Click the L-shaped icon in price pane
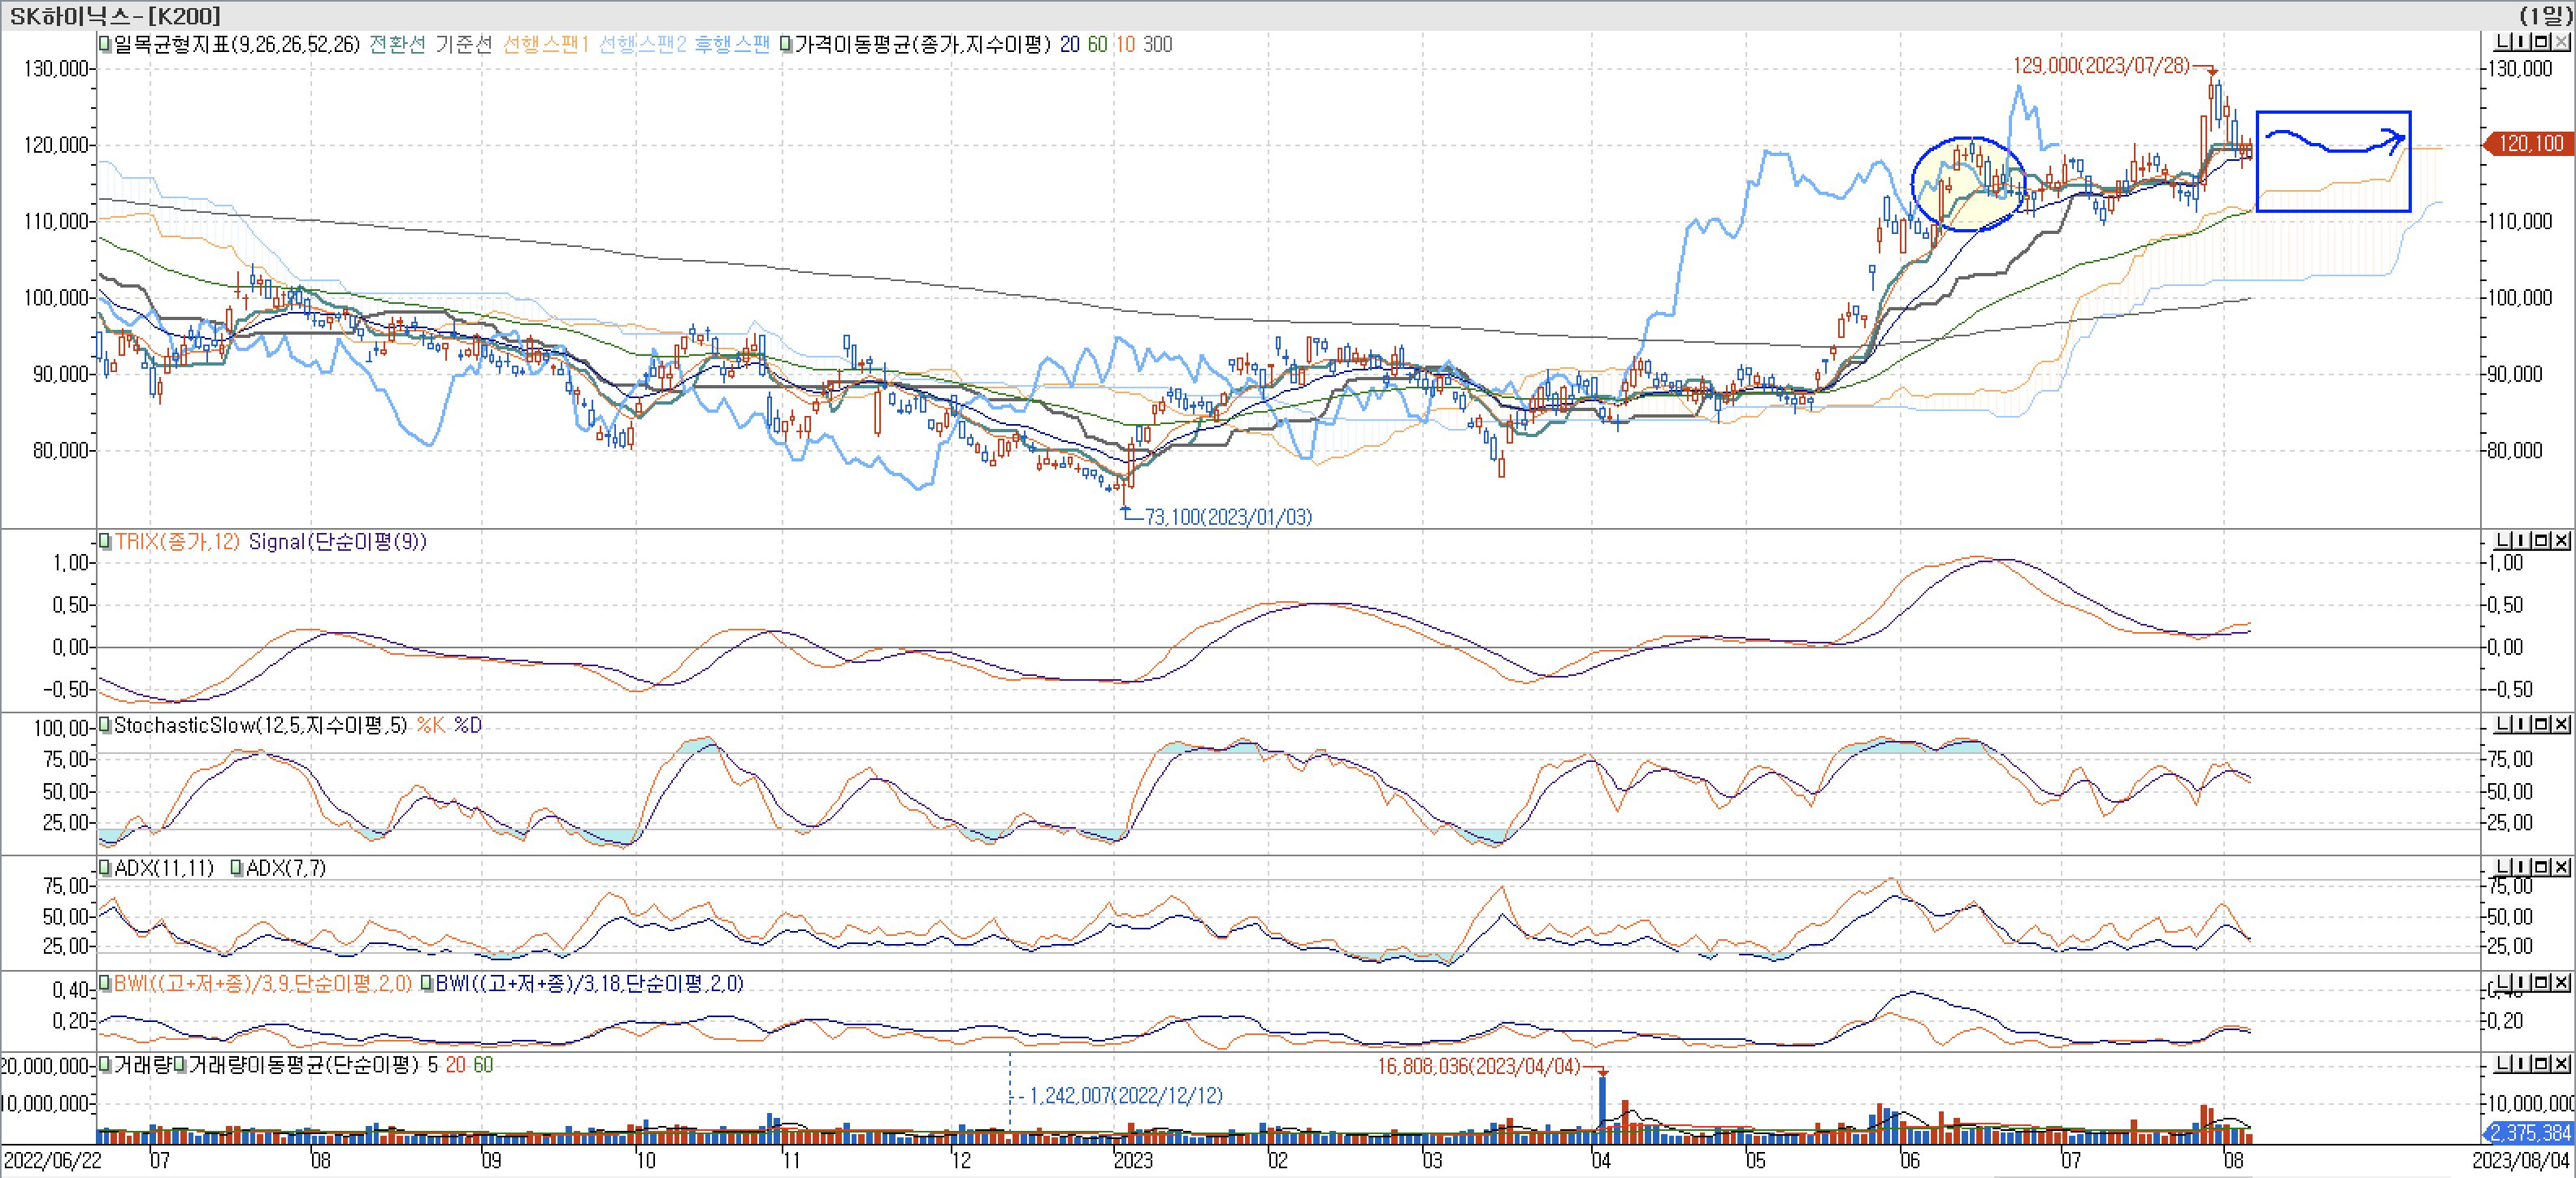This screenshot has height=1178, width=2576. tap(2503, 42)
